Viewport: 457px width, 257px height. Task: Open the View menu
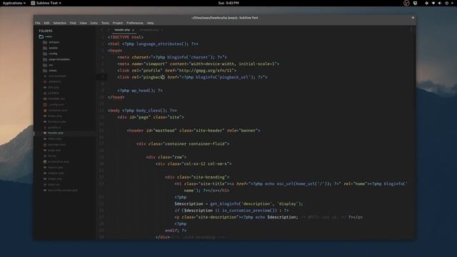coord(83,23)
